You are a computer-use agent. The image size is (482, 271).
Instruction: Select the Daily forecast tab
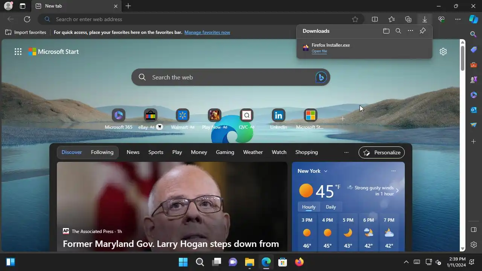pos(331,207)
